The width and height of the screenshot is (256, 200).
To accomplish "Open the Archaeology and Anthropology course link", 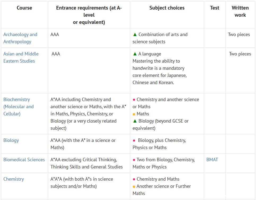I will (x=20, y=38).
